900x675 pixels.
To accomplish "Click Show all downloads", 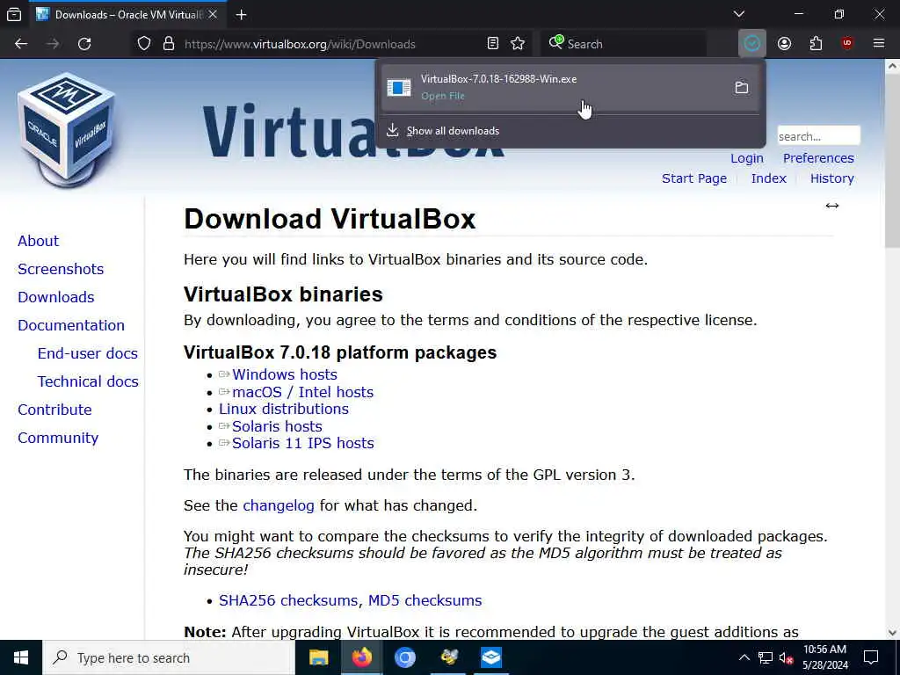I will click(453, 131).
